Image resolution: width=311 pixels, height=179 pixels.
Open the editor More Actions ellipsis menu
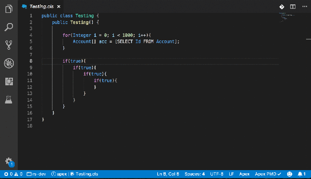[305, 7]
